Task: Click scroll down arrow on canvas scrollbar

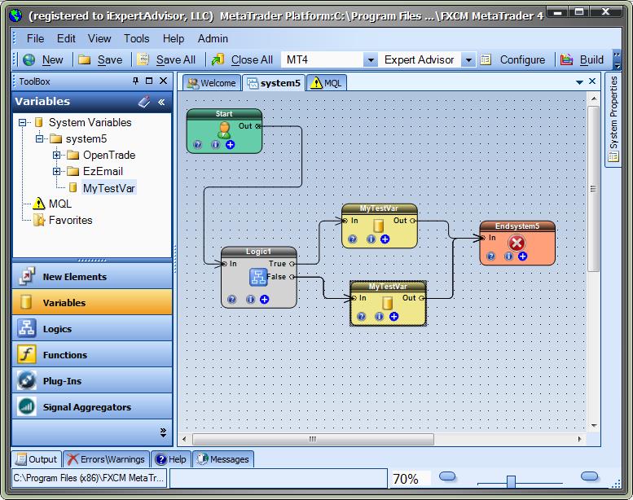Action: click(593, 425)
